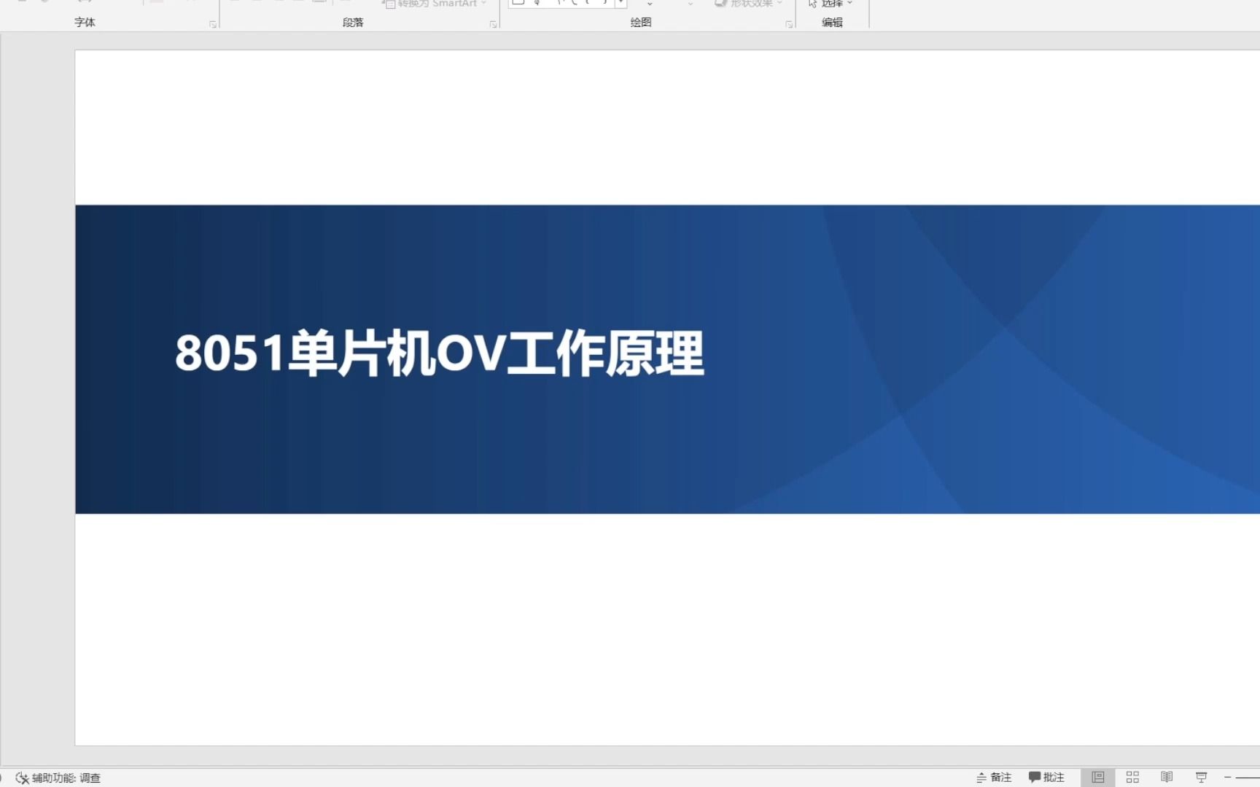The image size is (1260, 787).
Task: Toggle the 批注 comments pane
Action: coord(1046,778)
